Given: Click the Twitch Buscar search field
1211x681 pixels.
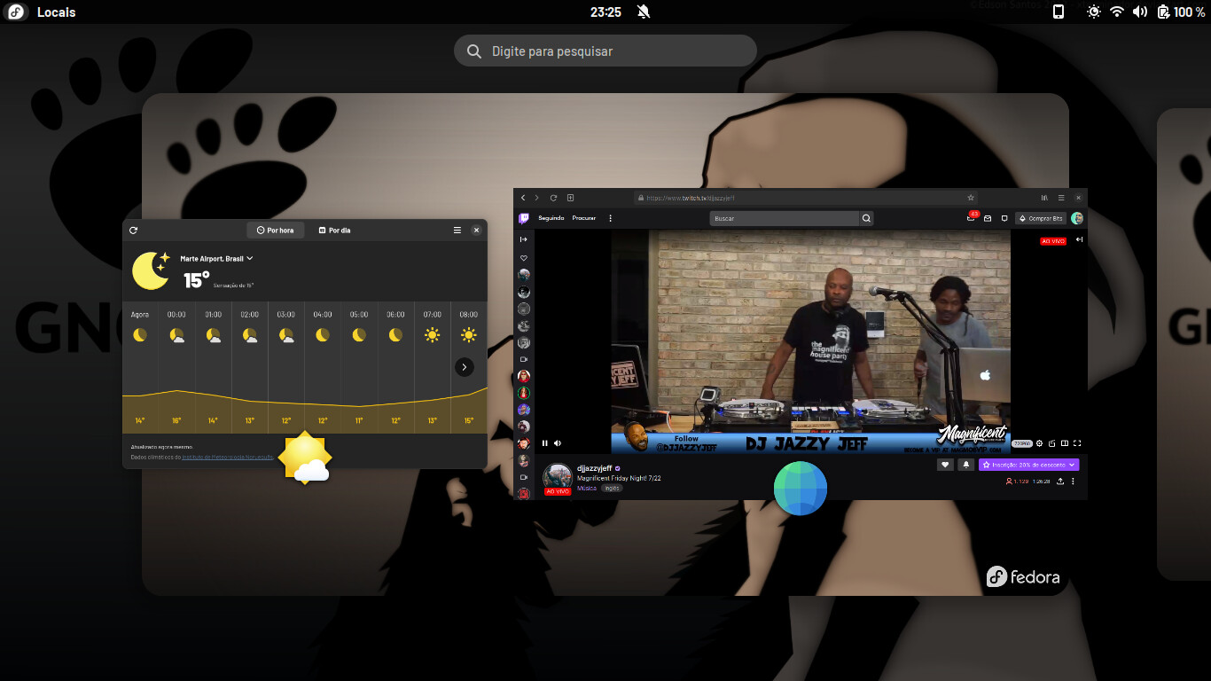Looking at the screenshot, I should tap(785, 218).
